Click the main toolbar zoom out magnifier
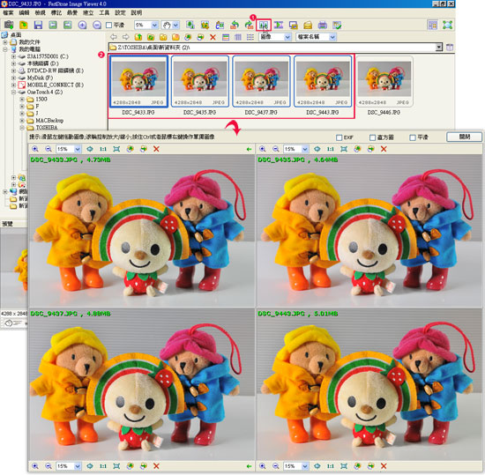 coord(97,25)
